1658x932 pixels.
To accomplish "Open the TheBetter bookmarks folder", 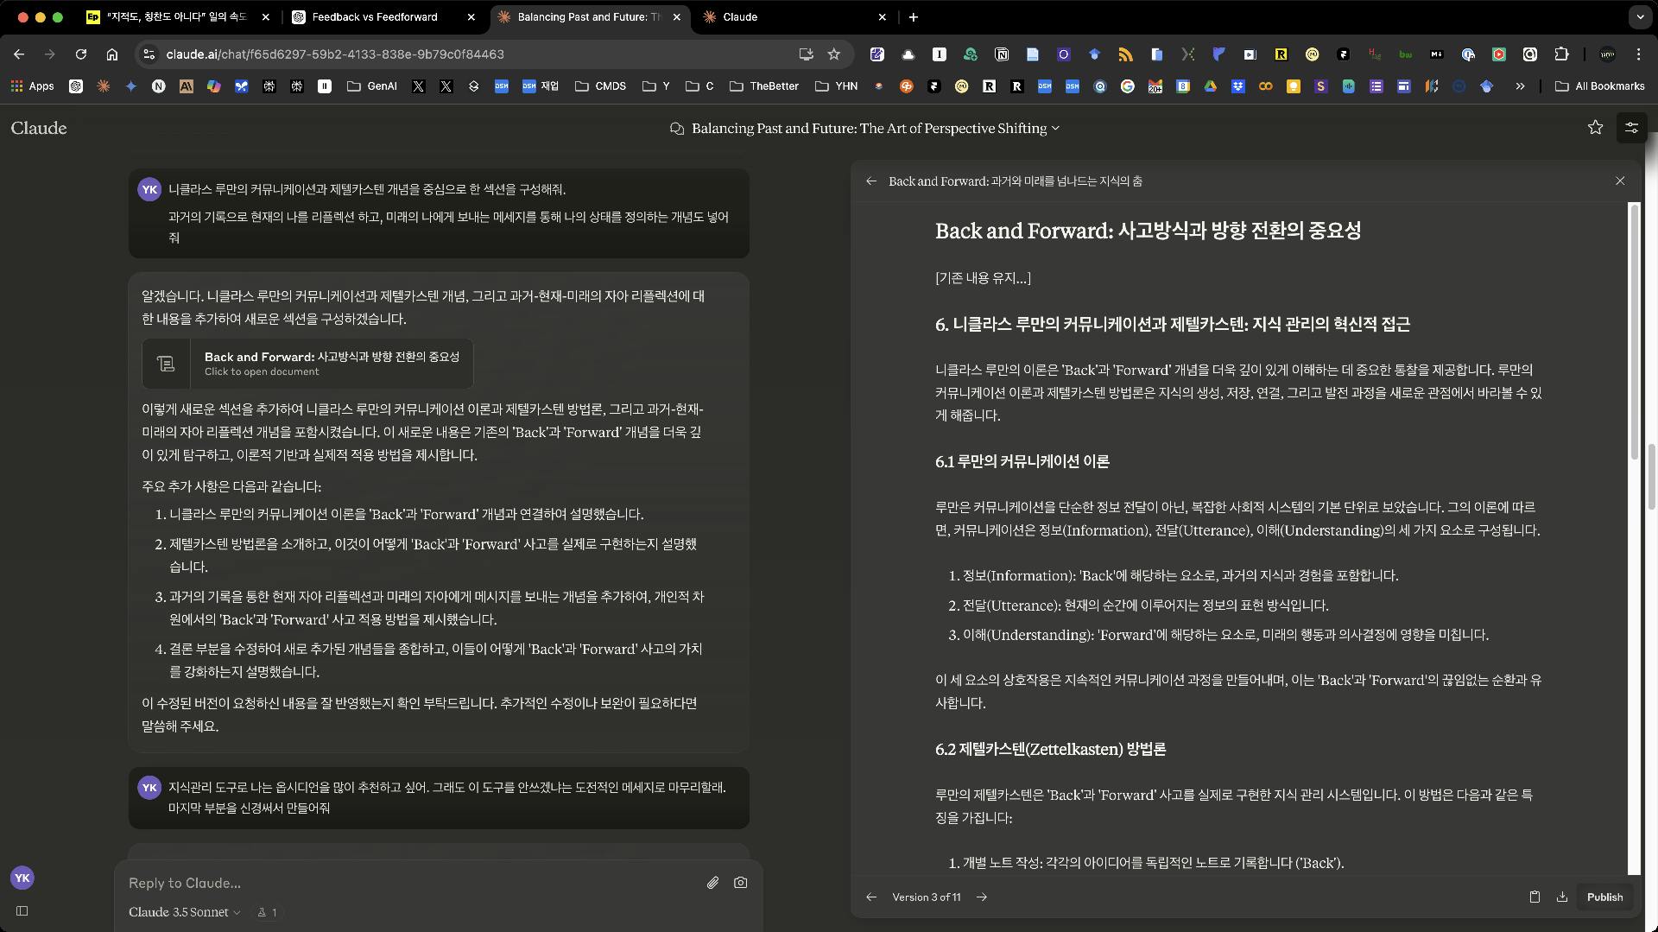I will pyautogui.click(x=764, y=86).
